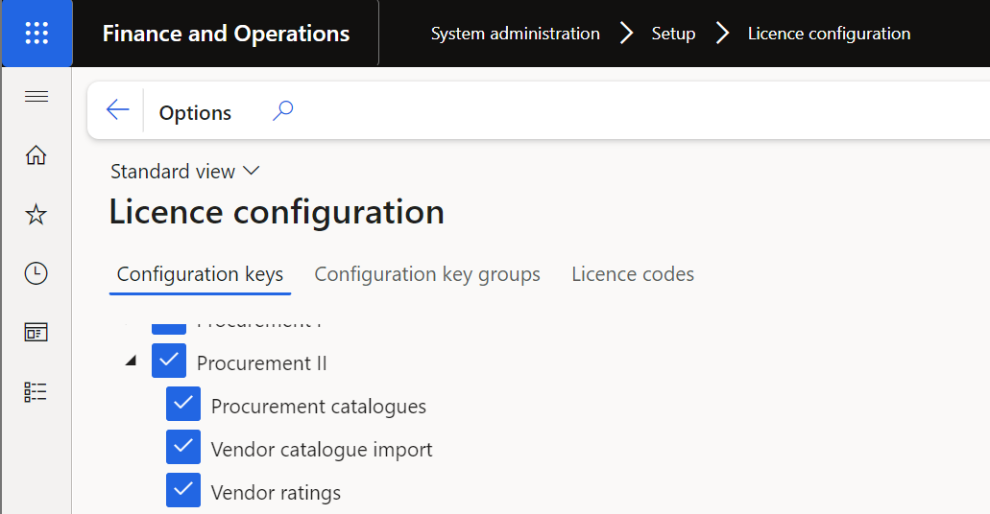Click the search magnifier icon

(x=283, y=110)
